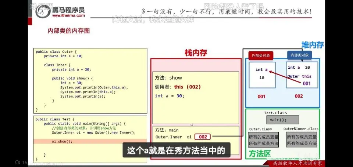Image resolution: width=353 pixels, height=167 pixels.
Task: Click the '调用者: this (002)' text
Action: pyautogui.click(x=178, y=87)
